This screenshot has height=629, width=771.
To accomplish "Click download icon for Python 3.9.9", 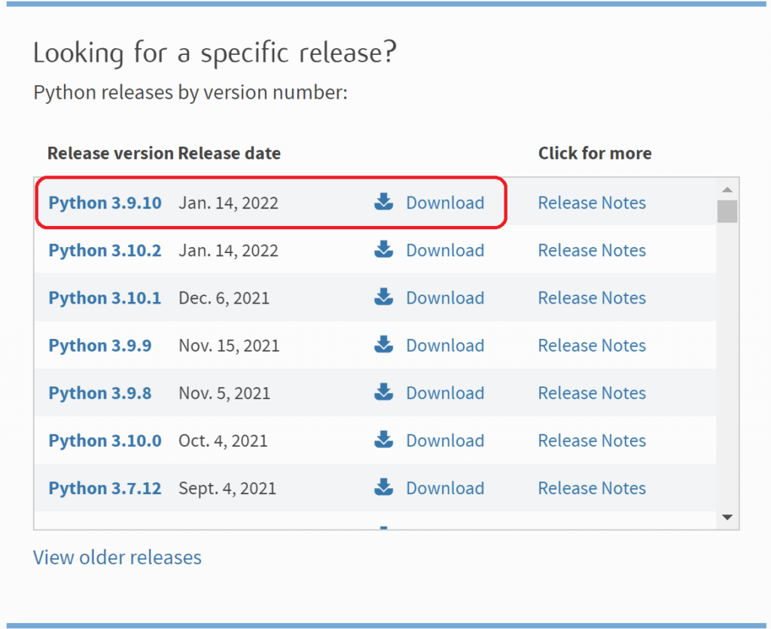I will [384, 344].
